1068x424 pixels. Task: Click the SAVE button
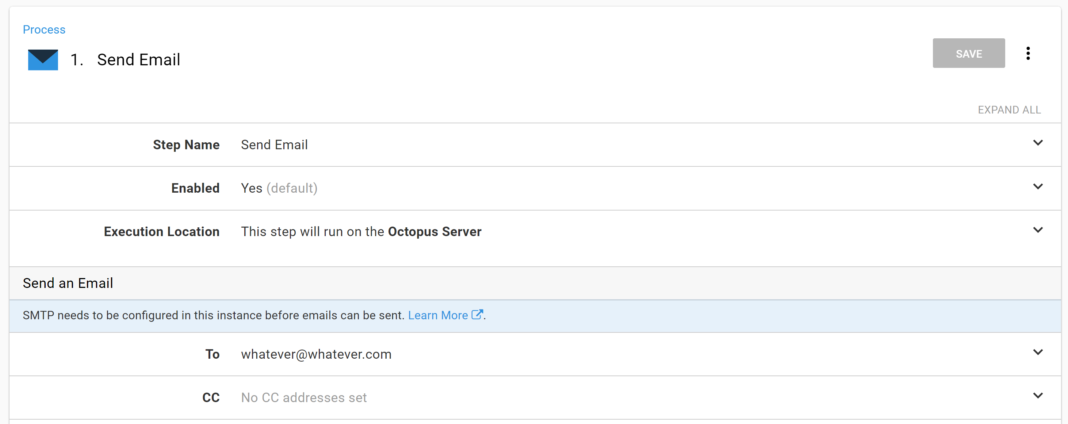coord(969,53)
